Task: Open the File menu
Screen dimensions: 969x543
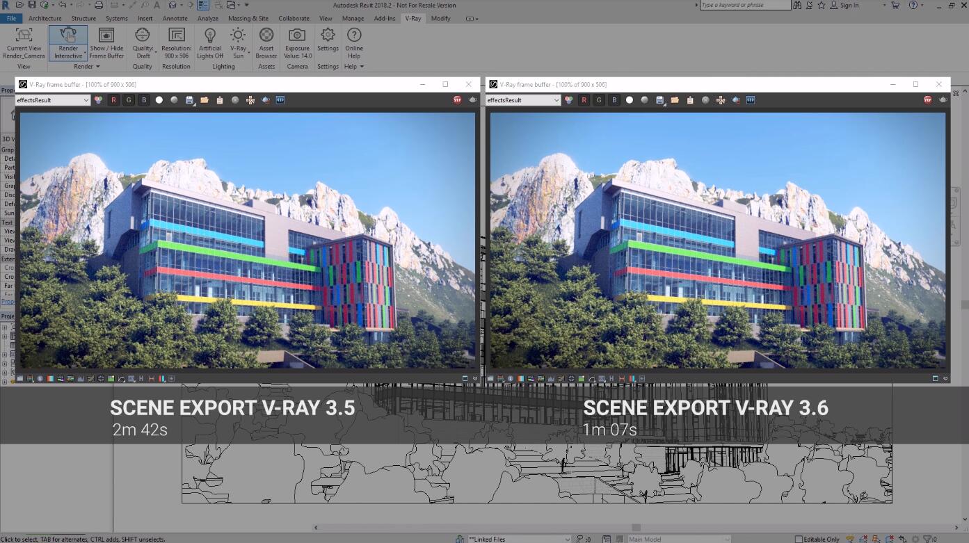Action: (11, 18)
